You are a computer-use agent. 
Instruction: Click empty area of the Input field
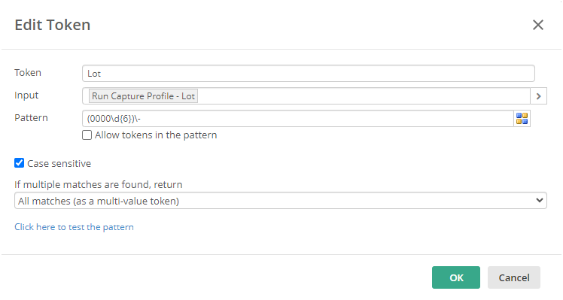tap(363, 96)
